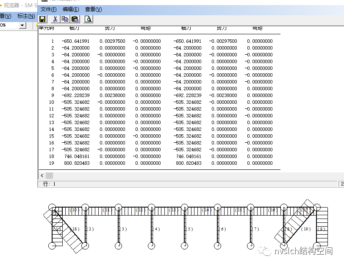The width and height of the screenshot is (344, 266).
Task: Click element label (7) in the diagram
Action: pos(255,229)
